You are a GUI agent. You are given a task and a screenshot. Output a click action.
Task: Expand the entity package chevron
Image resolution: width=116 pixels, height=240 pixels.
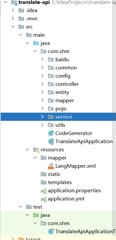(42, 92)
